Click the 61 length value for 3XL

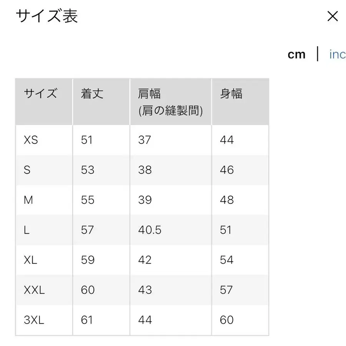tap(88, 320)
